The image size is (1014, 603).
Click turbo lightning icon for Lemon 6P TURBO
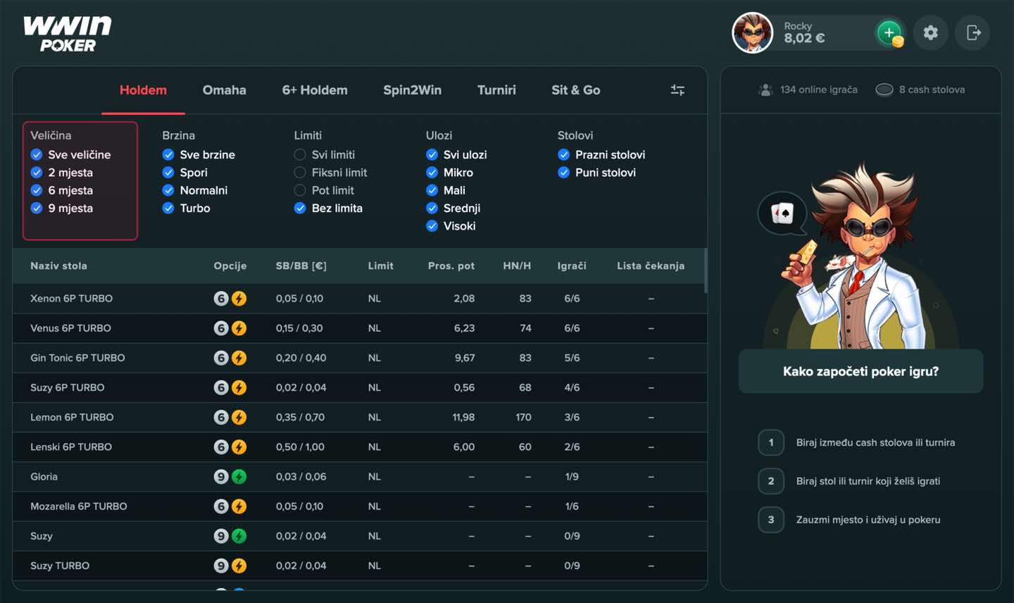(239, 418)
